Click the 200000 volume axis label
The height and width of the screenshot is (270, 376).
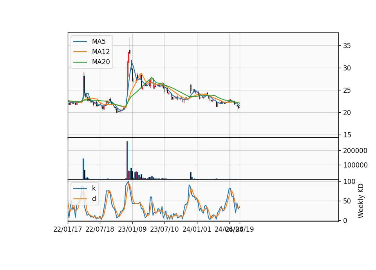tap(355, 150)
